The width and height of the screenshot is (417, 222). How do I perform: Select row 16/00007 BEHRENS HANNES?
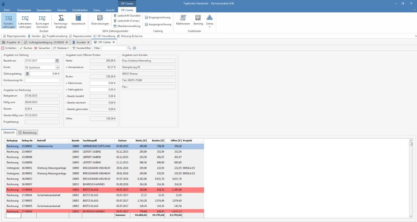[x=105, y=184]
